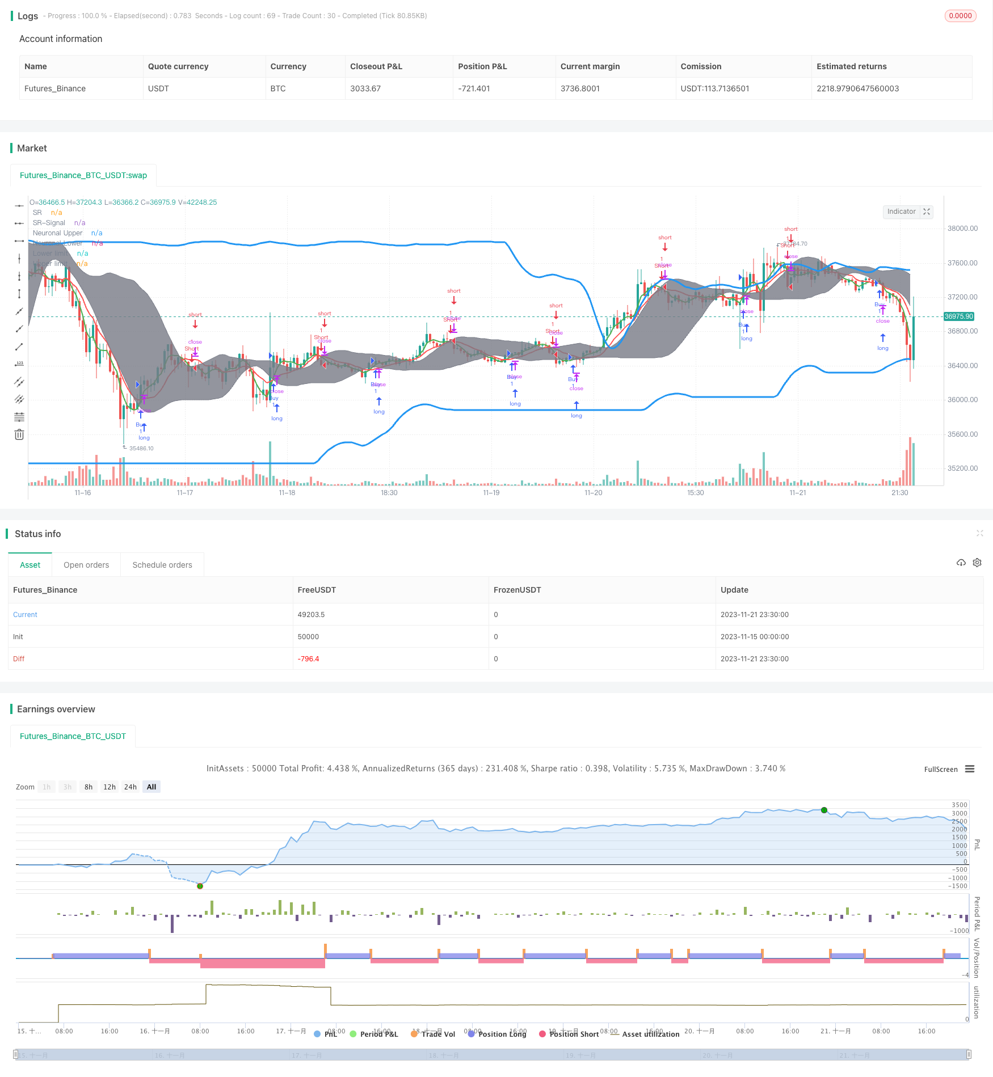Select the diagonal straight line tool
The height and width of the screenshot is (1077, 993).
(x=19, y=311)
